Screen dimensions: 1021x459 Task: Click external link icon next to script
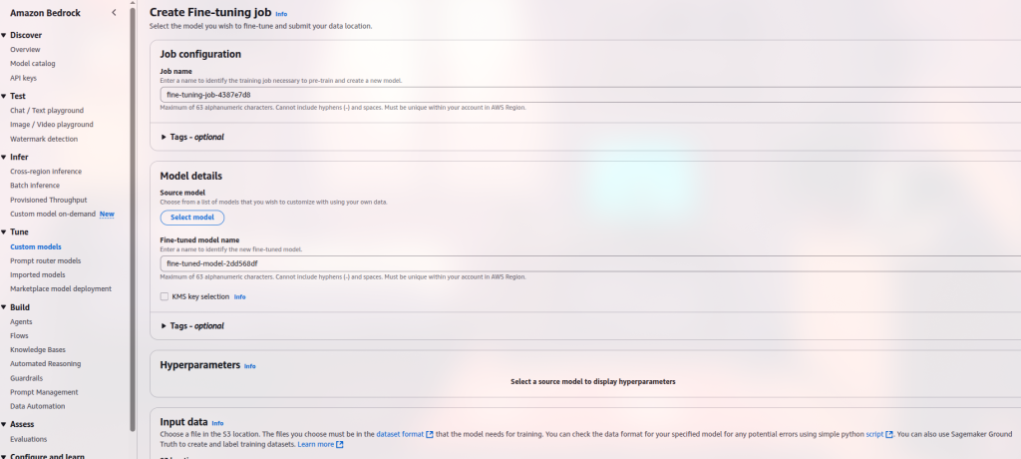click(889, 434)
